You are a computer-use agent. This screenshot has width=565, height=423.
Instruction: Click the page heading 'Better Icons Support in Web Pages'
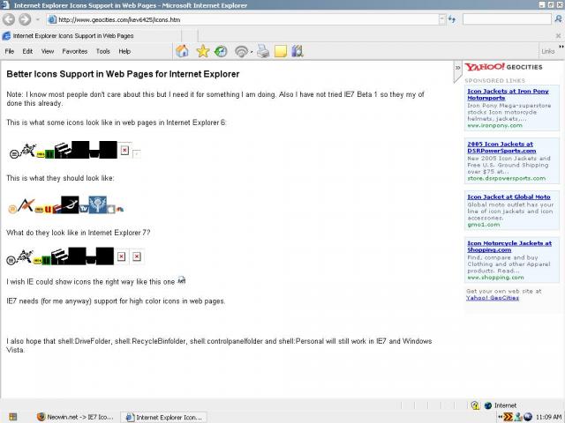pos(123,74)
